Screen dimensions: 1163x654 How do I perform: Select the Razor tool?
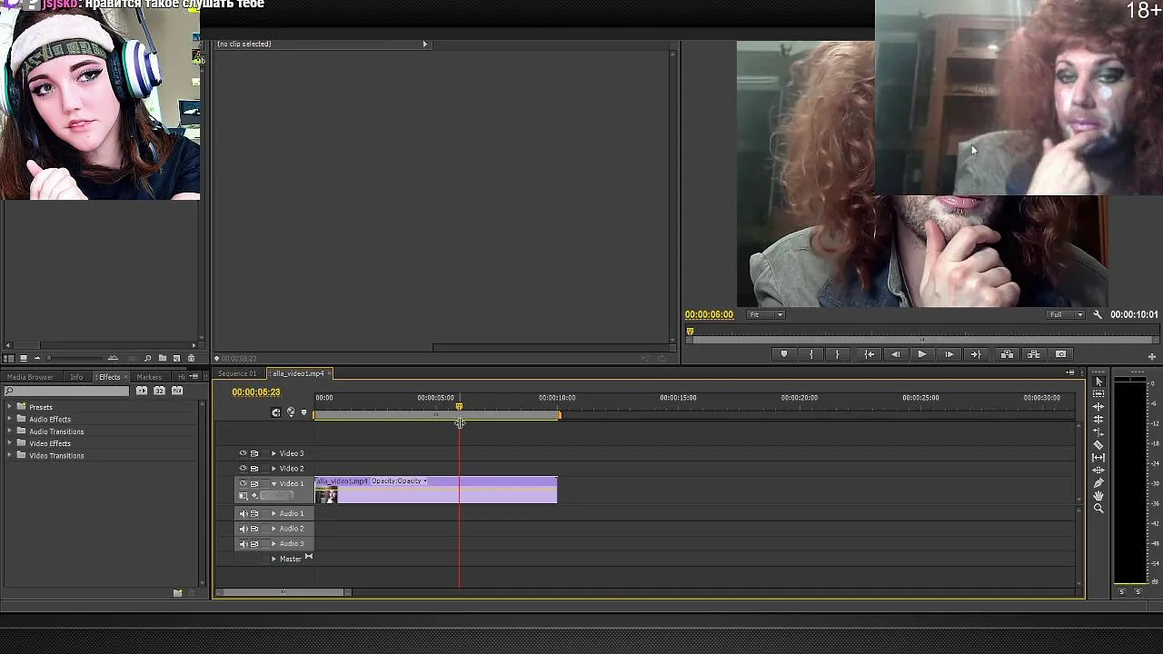pos(1098,444)
